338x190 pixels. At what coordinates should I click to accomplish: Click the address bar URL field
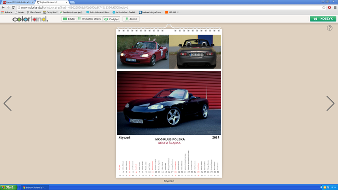(169, 7)
